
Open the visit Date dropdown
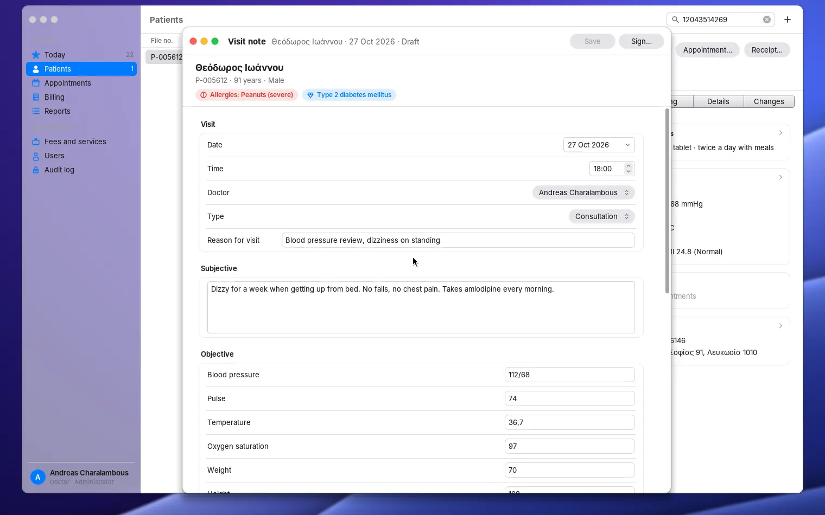[599, 145]
